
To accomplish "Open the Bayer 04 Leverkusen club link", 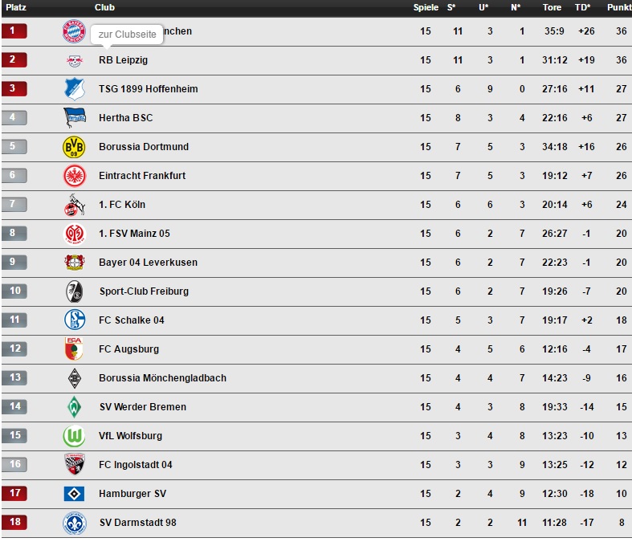I will pos(148,263).
